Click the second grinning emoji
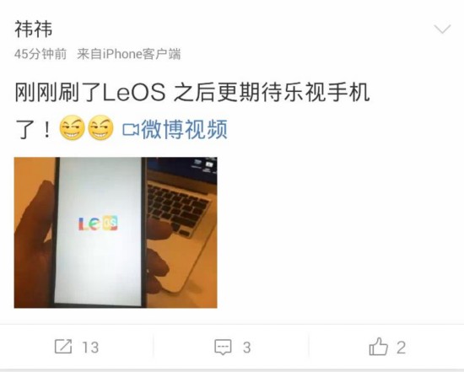Viewport: 464px width, 372px height. pyautogui.click(x=100, y=127)
